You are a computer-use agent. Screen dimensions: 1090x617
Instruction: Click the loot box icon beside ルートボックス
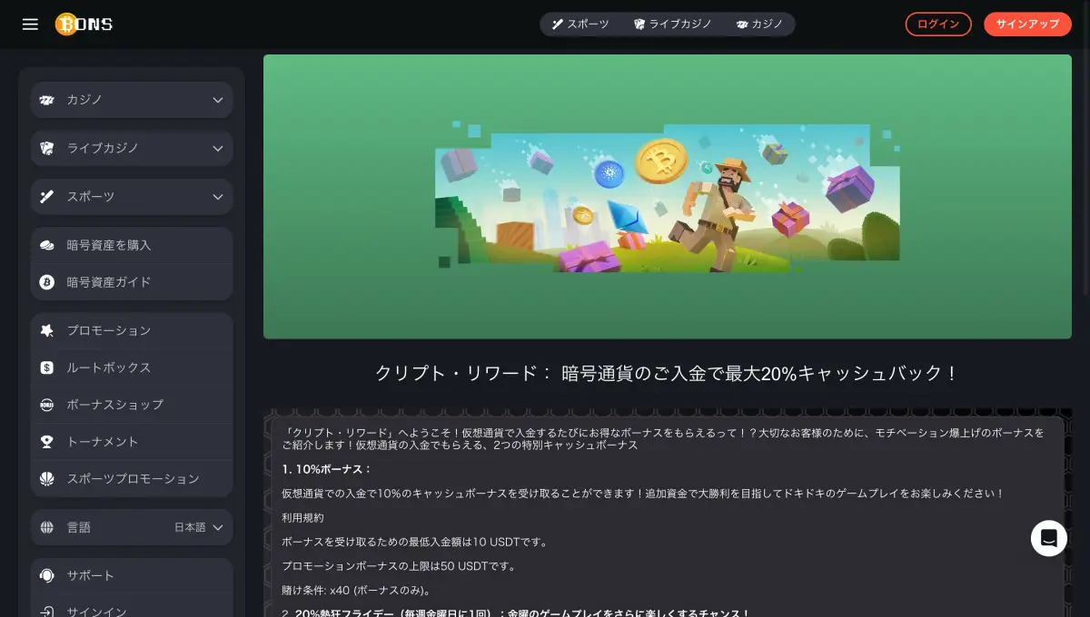point(47,367)
